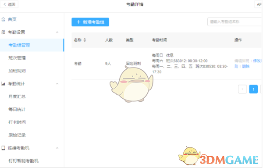
Task: Click the 每周六 班次683012 schedule line
Action: (x=180, y=61)
